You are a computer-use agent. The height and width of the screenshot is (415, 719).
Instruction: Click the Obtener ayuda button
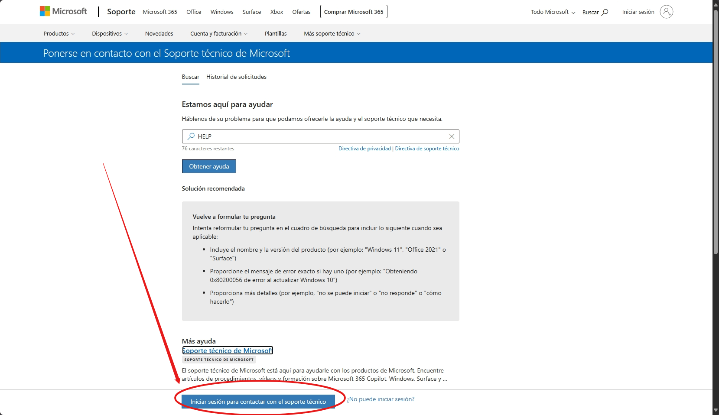[209, 166]
